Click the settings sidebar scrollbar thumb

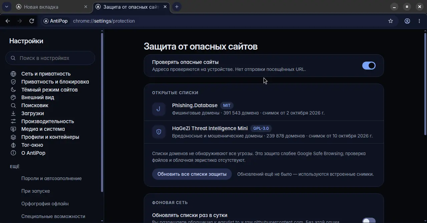[102, 112]
